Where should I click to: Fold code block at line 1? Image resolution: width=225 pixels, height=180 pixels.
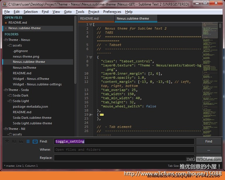click(90, 25)
